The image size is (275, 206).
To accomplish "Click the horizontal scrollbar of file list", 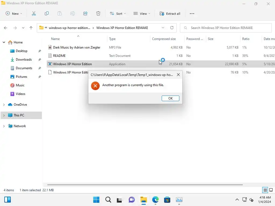I will pos(145,185).
